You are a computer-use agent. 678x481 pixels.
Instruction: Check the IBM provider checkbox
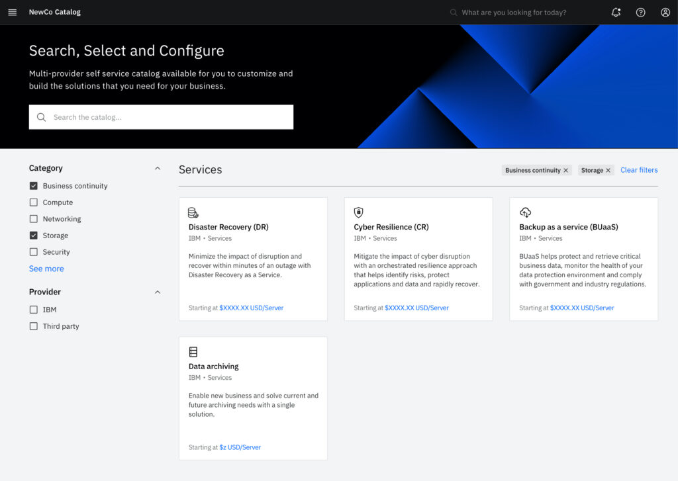pos(34,310)
